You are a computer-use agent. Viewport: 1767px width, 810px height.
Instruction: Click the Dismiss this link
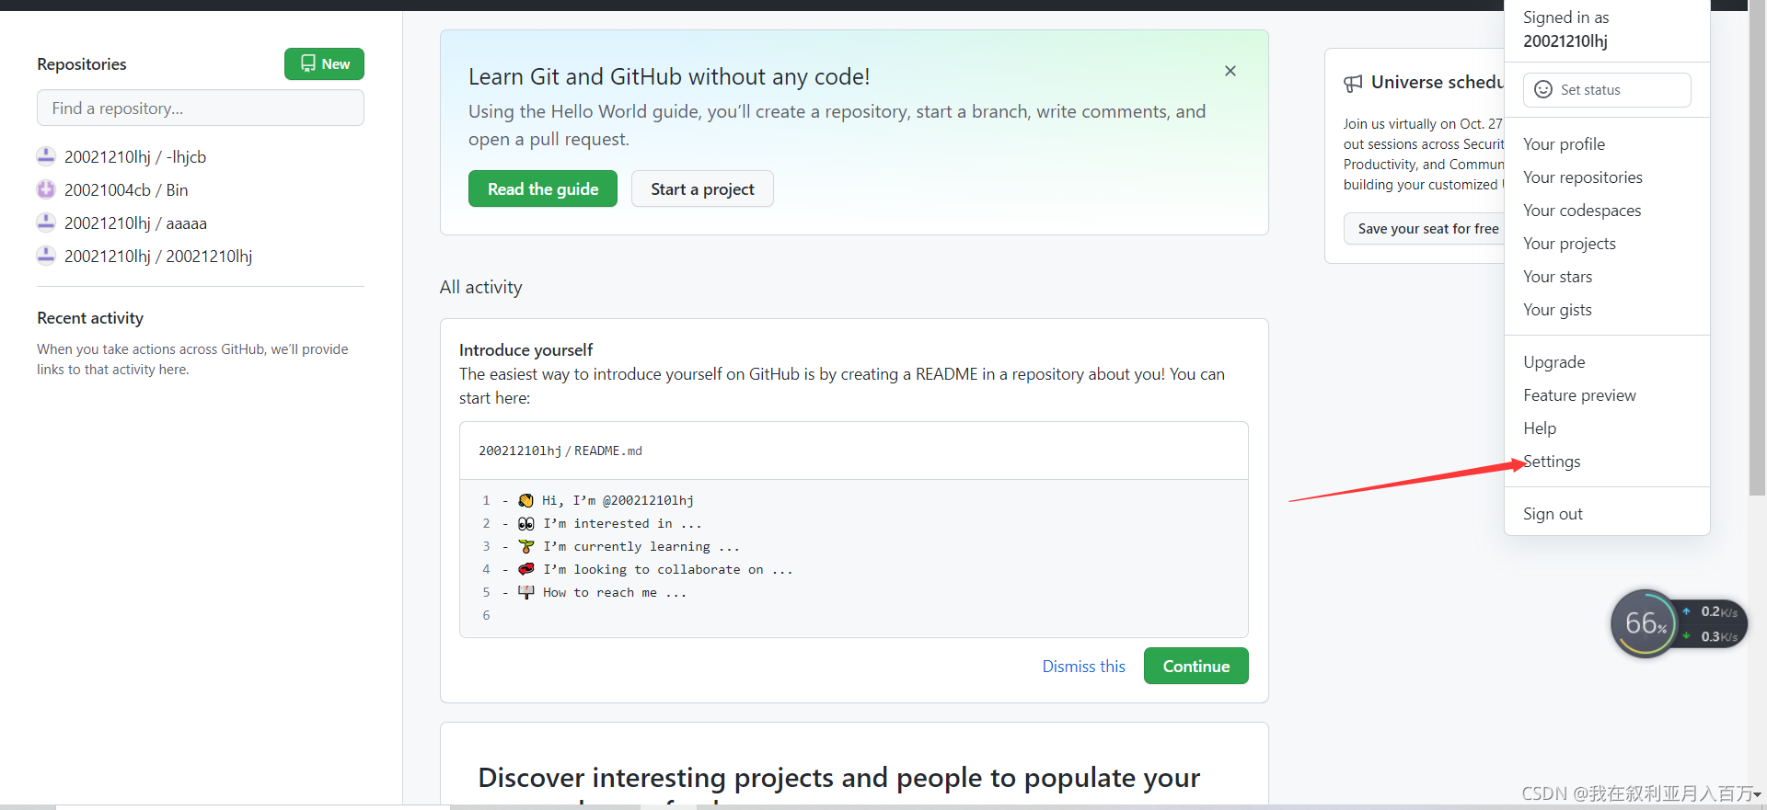1083,667
